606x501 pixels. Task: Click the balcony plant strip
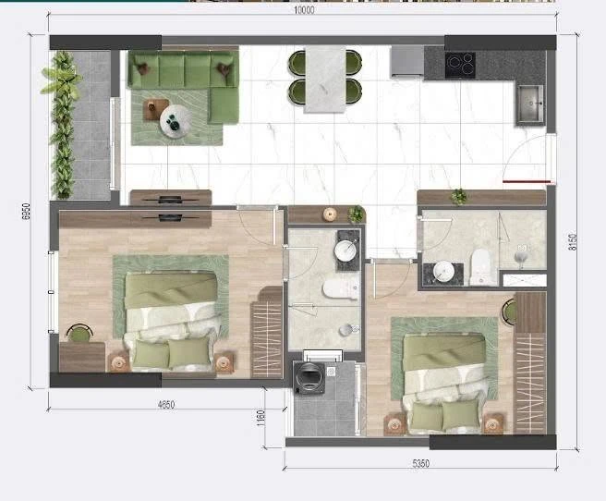tap(62, 125)
